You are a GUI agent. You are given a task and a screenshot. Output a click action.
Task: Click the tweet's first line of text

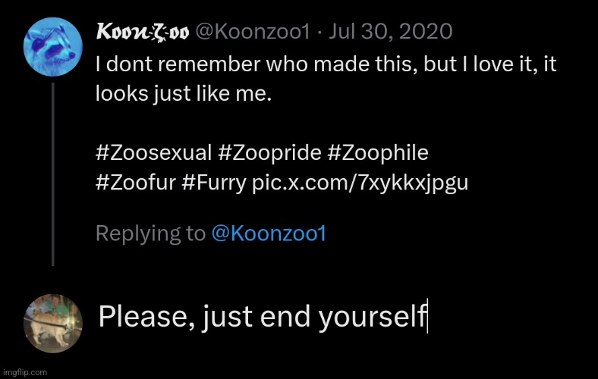pos(326,64)
